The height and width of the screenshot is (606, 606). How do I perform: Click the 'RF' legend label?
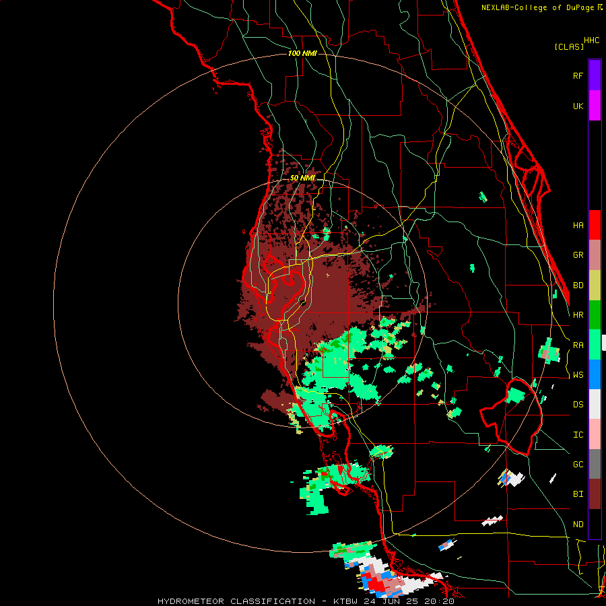[x=578, y=75]
